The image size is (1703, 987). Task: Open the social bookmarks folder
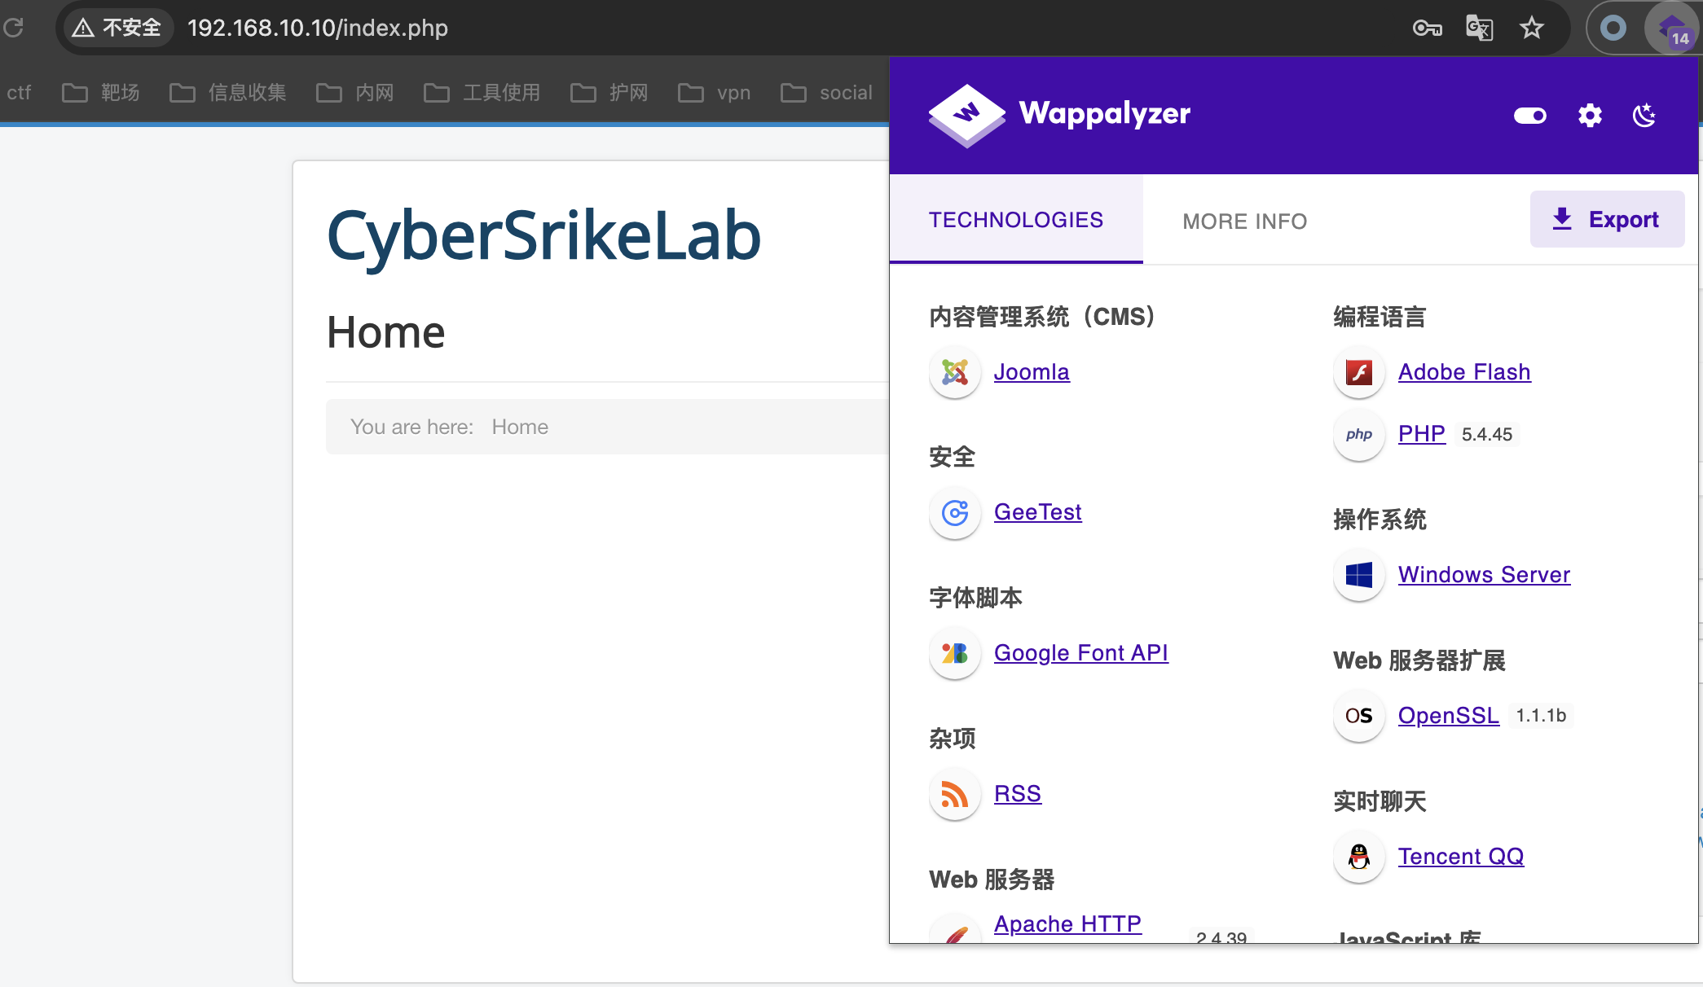(826, 93)
